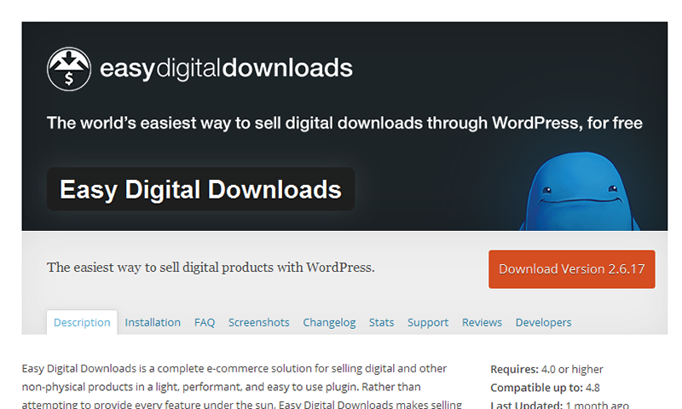Open the Installation tab
This screenshot has height=409, width=682.
[153, 322]
